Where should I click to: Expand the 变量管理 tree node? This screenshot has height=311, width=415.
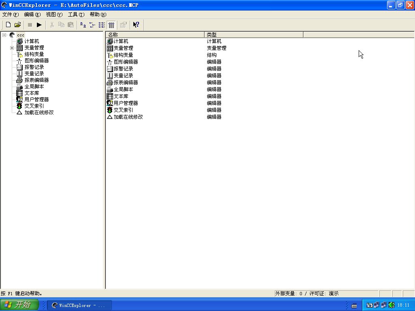(12, 48)
